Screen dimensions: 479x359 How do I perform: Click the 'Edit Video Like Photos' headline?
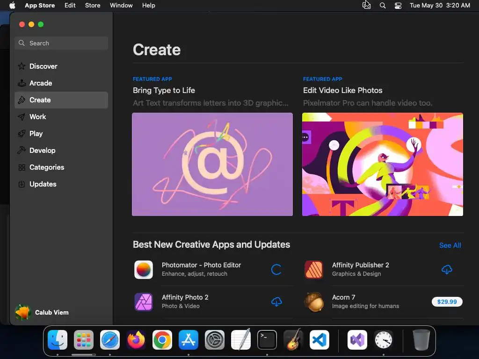(343, 90)
